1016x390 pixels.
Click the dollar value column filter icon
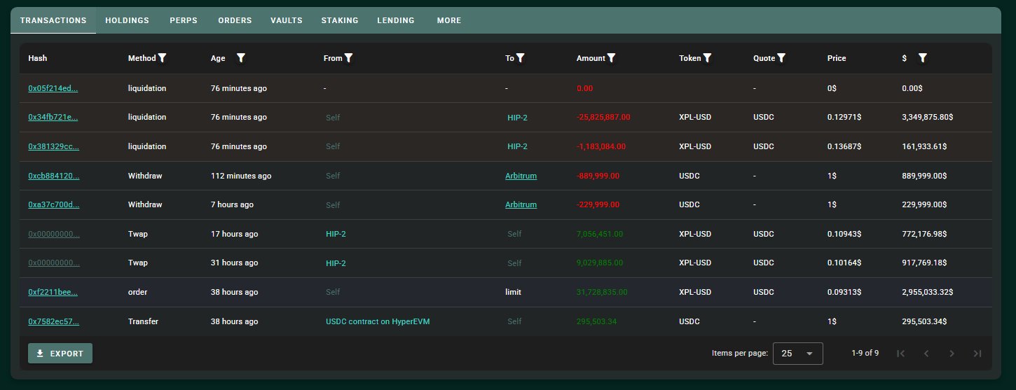coord(923,58)
